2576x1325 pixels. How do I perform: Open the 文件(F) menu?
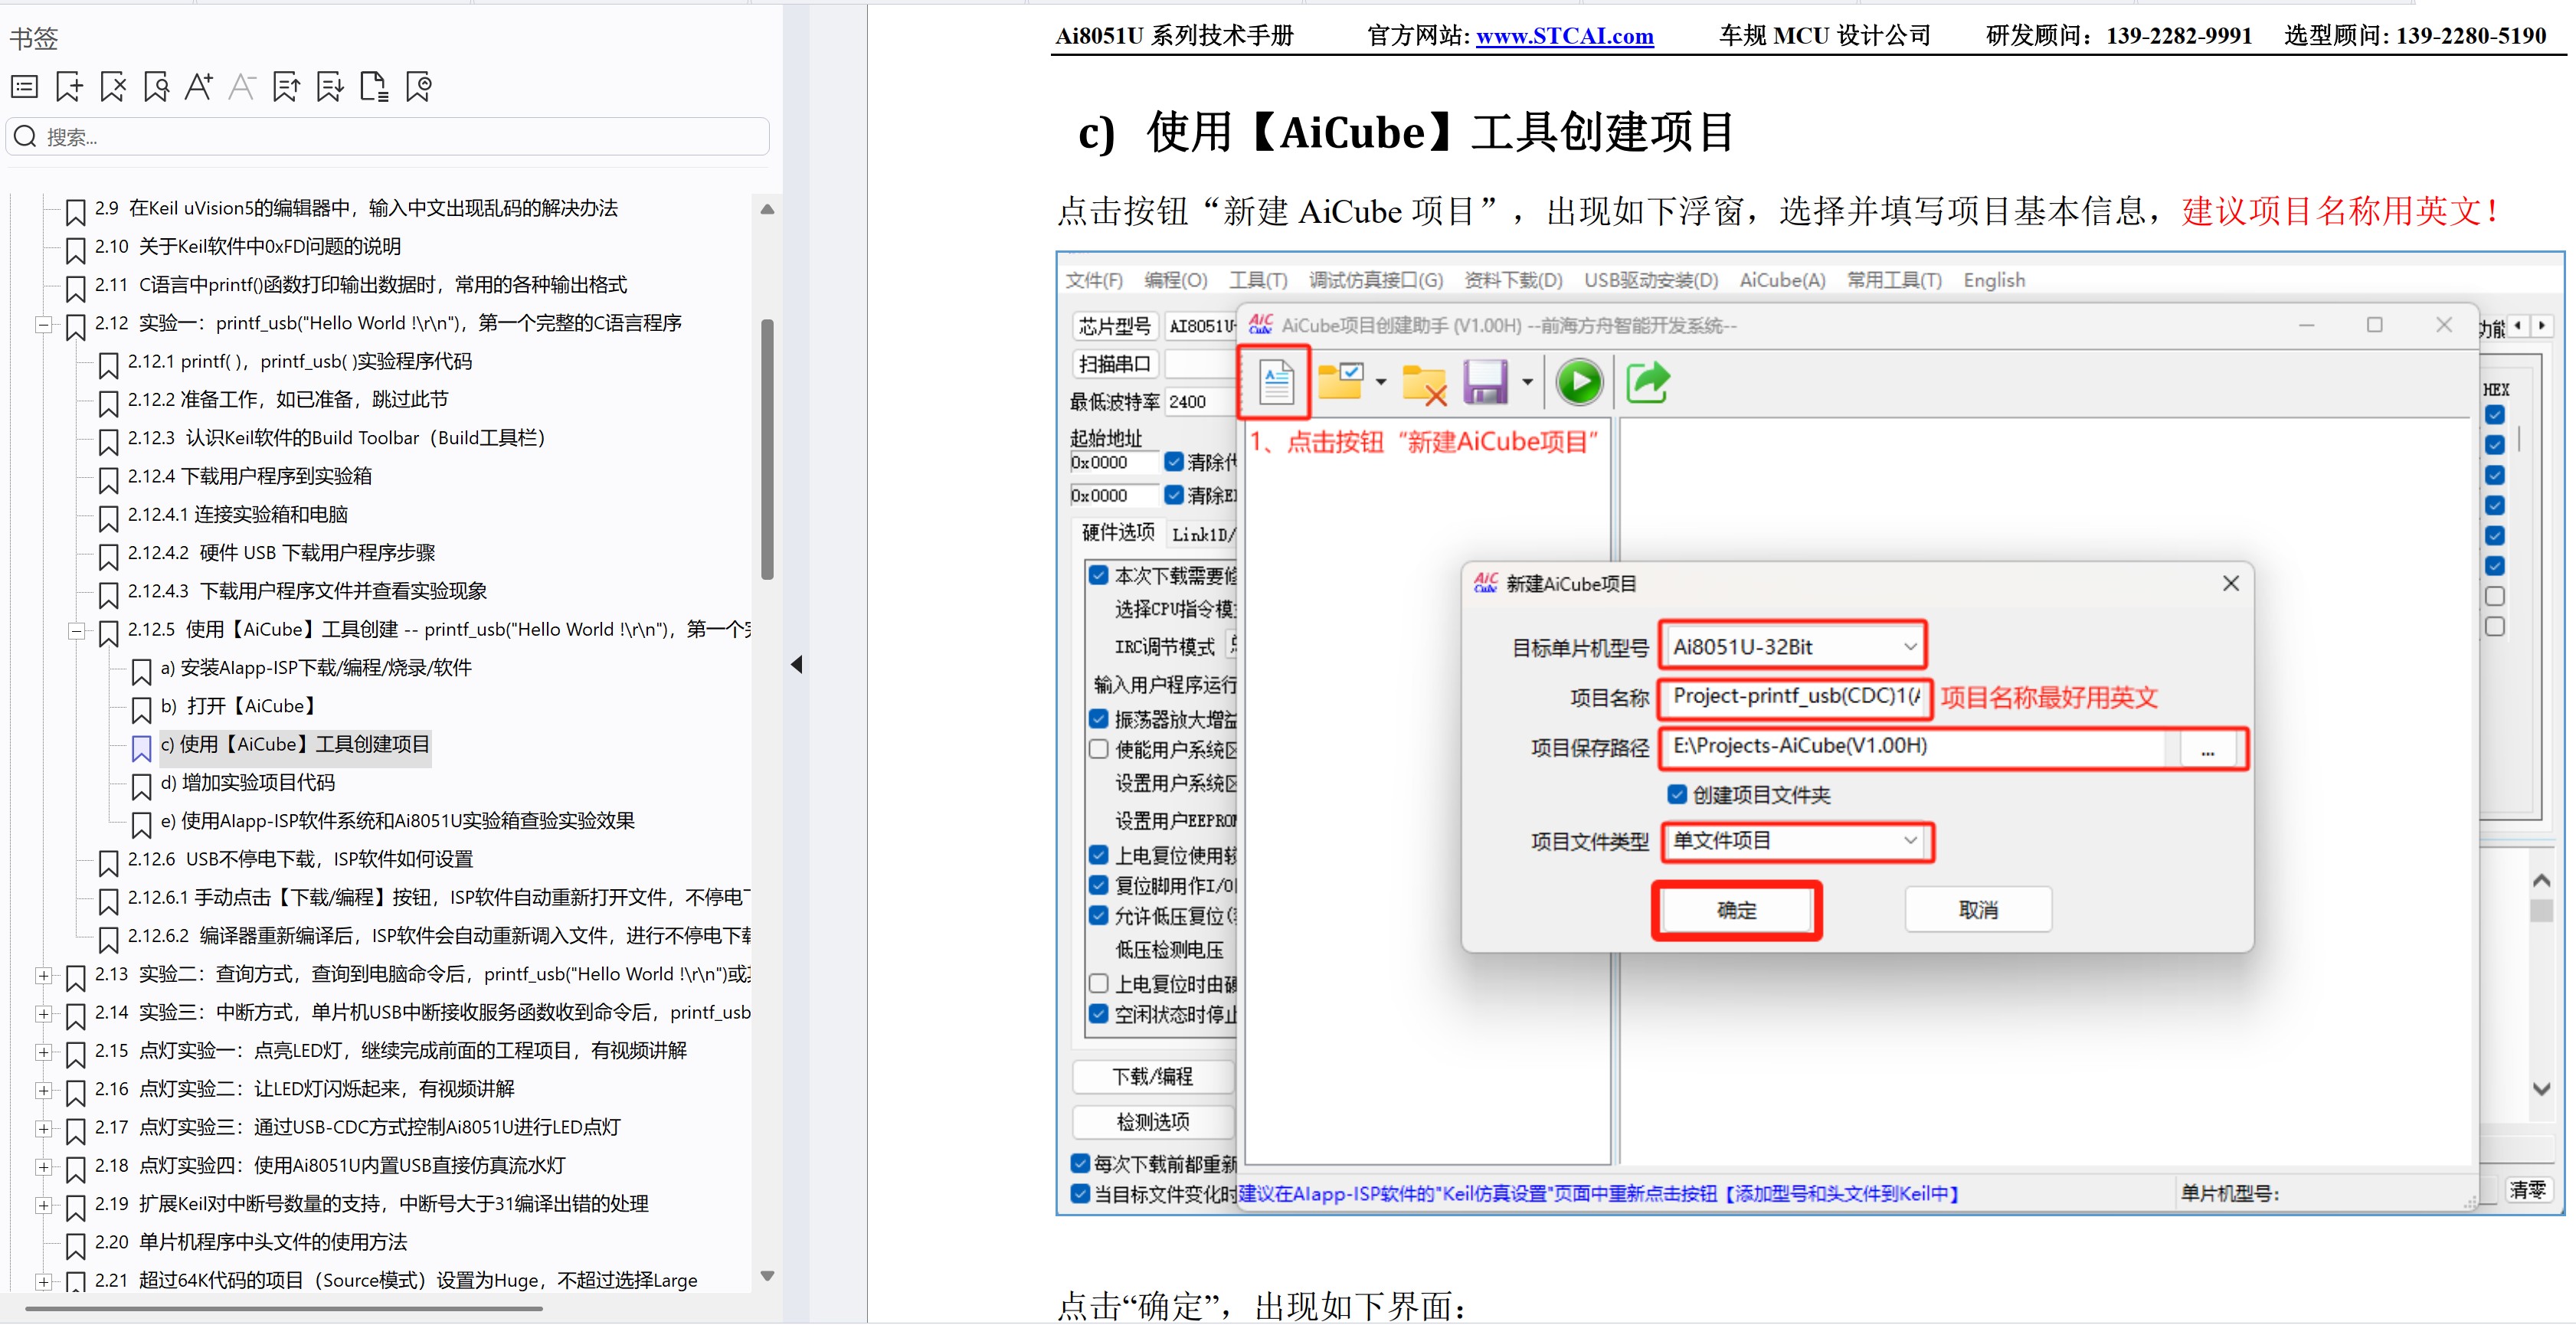pyautogui.click(x=1094, y=280)
